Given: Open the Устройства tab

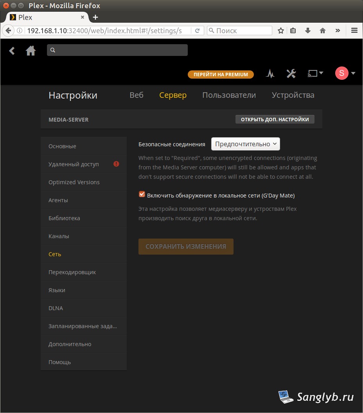Looking at the screenshot, I should tap(293, 95).
